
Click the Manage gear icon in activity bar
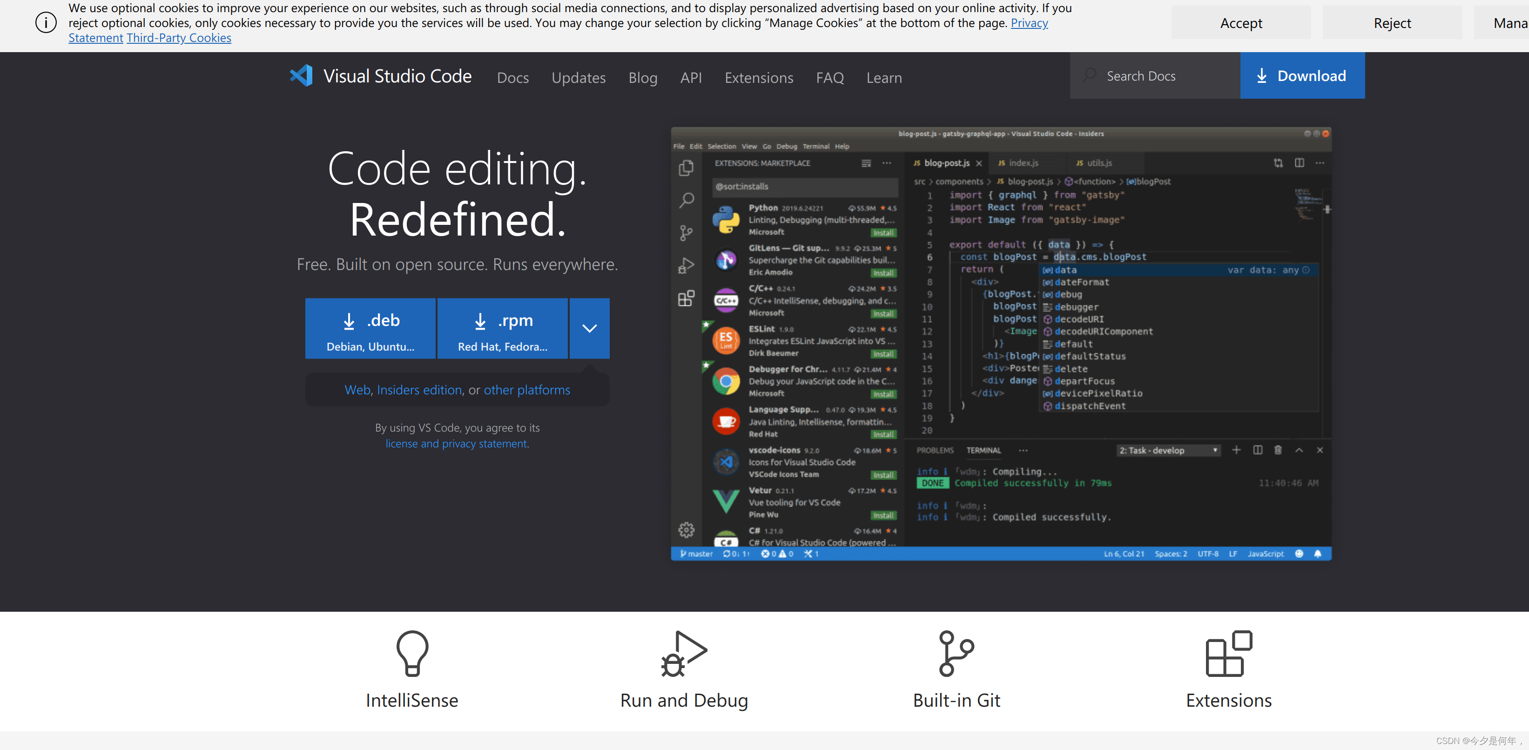point(686,529)
